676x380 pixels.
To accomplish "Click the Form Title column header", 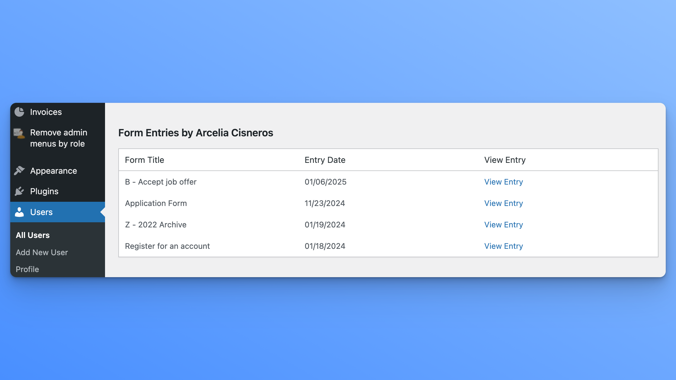I will tap(145, 160).
